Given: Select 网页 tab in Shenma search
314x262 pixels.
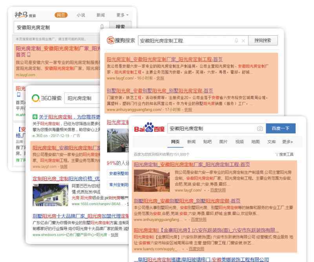Looking at the screenshot, I should pyautogui.click(x=61, y=15).
